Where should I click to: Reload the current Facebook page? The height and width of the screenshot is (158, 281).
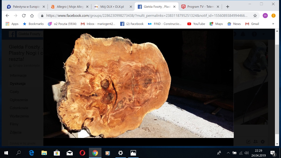[24, 16]
